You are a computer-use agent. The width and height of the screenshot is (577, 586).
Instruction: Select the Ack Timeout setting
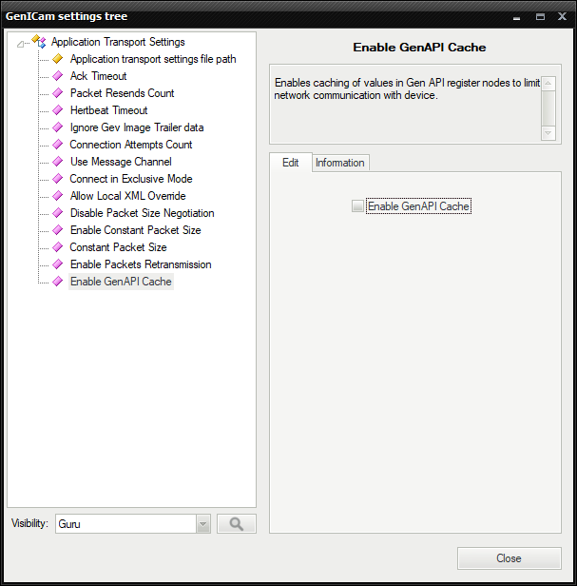coord(99,76)
